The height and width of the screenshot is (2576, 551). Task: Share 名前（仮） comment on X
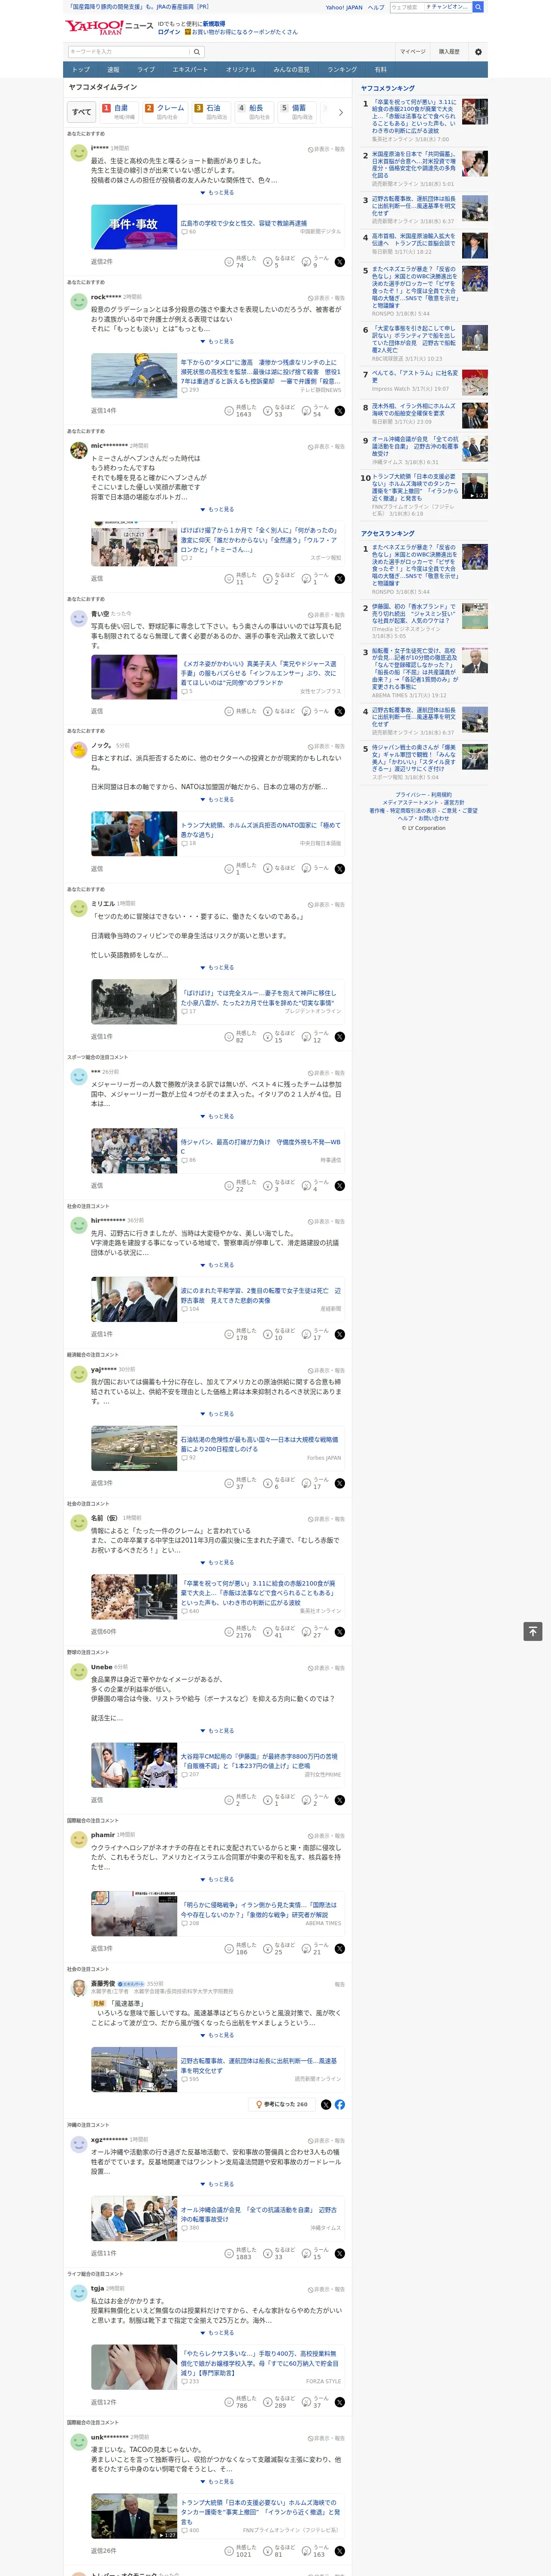coord(340,1632)
